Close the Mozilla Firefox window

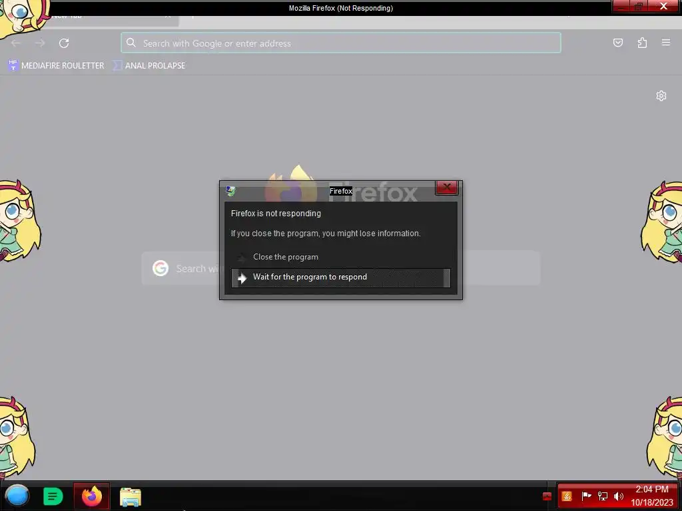click(x=663, y=6)
